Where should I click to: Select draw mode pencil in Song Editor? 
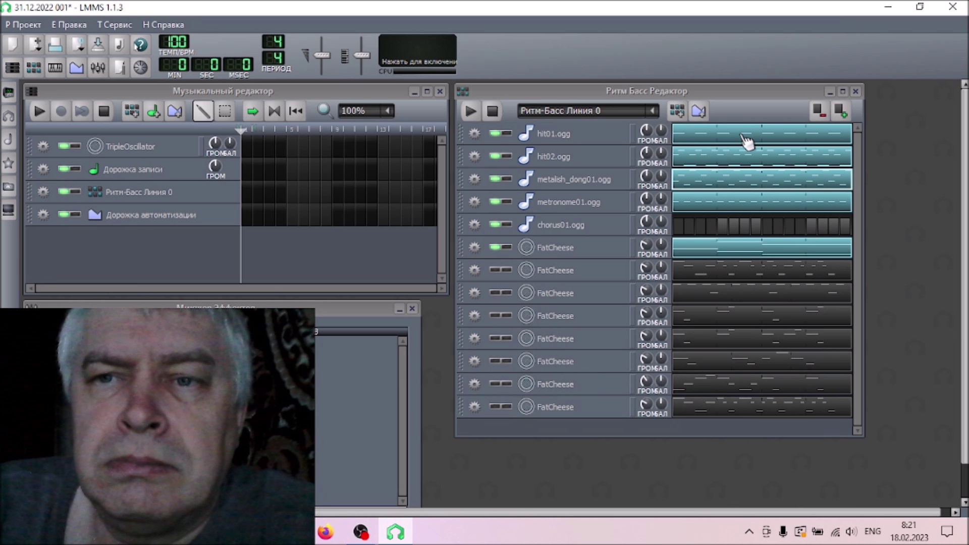pos(202,111)
